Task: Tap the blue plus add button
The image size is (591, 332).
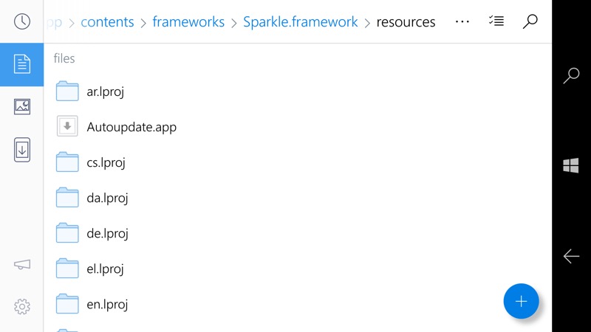Action: [521, 301]
